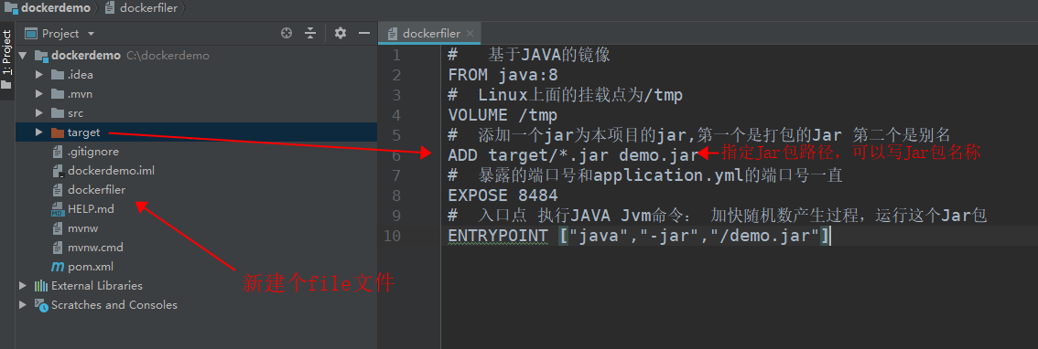The width and height of the screenshot is (1038, 349).
Task: Expand the .mvn folder
Action: (x=39, y=94)
